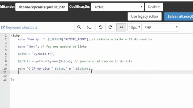Click line number 6 in the gutter

(6, 54)
